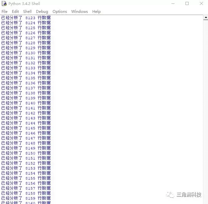Click the output line numbered 8150
The height and width of the screenshot is (204, 208).
pyautogui.click(x=26, y=153)
